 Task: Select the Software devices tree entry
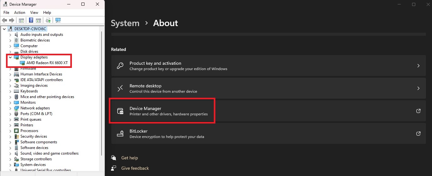pyautogui.click(x=34, y=148)
